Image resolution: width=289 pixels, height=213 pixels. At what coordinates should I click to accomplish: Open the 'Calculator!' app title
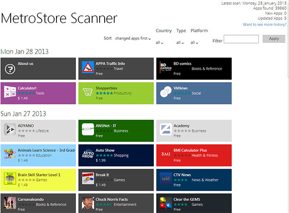tap(27, 88)
